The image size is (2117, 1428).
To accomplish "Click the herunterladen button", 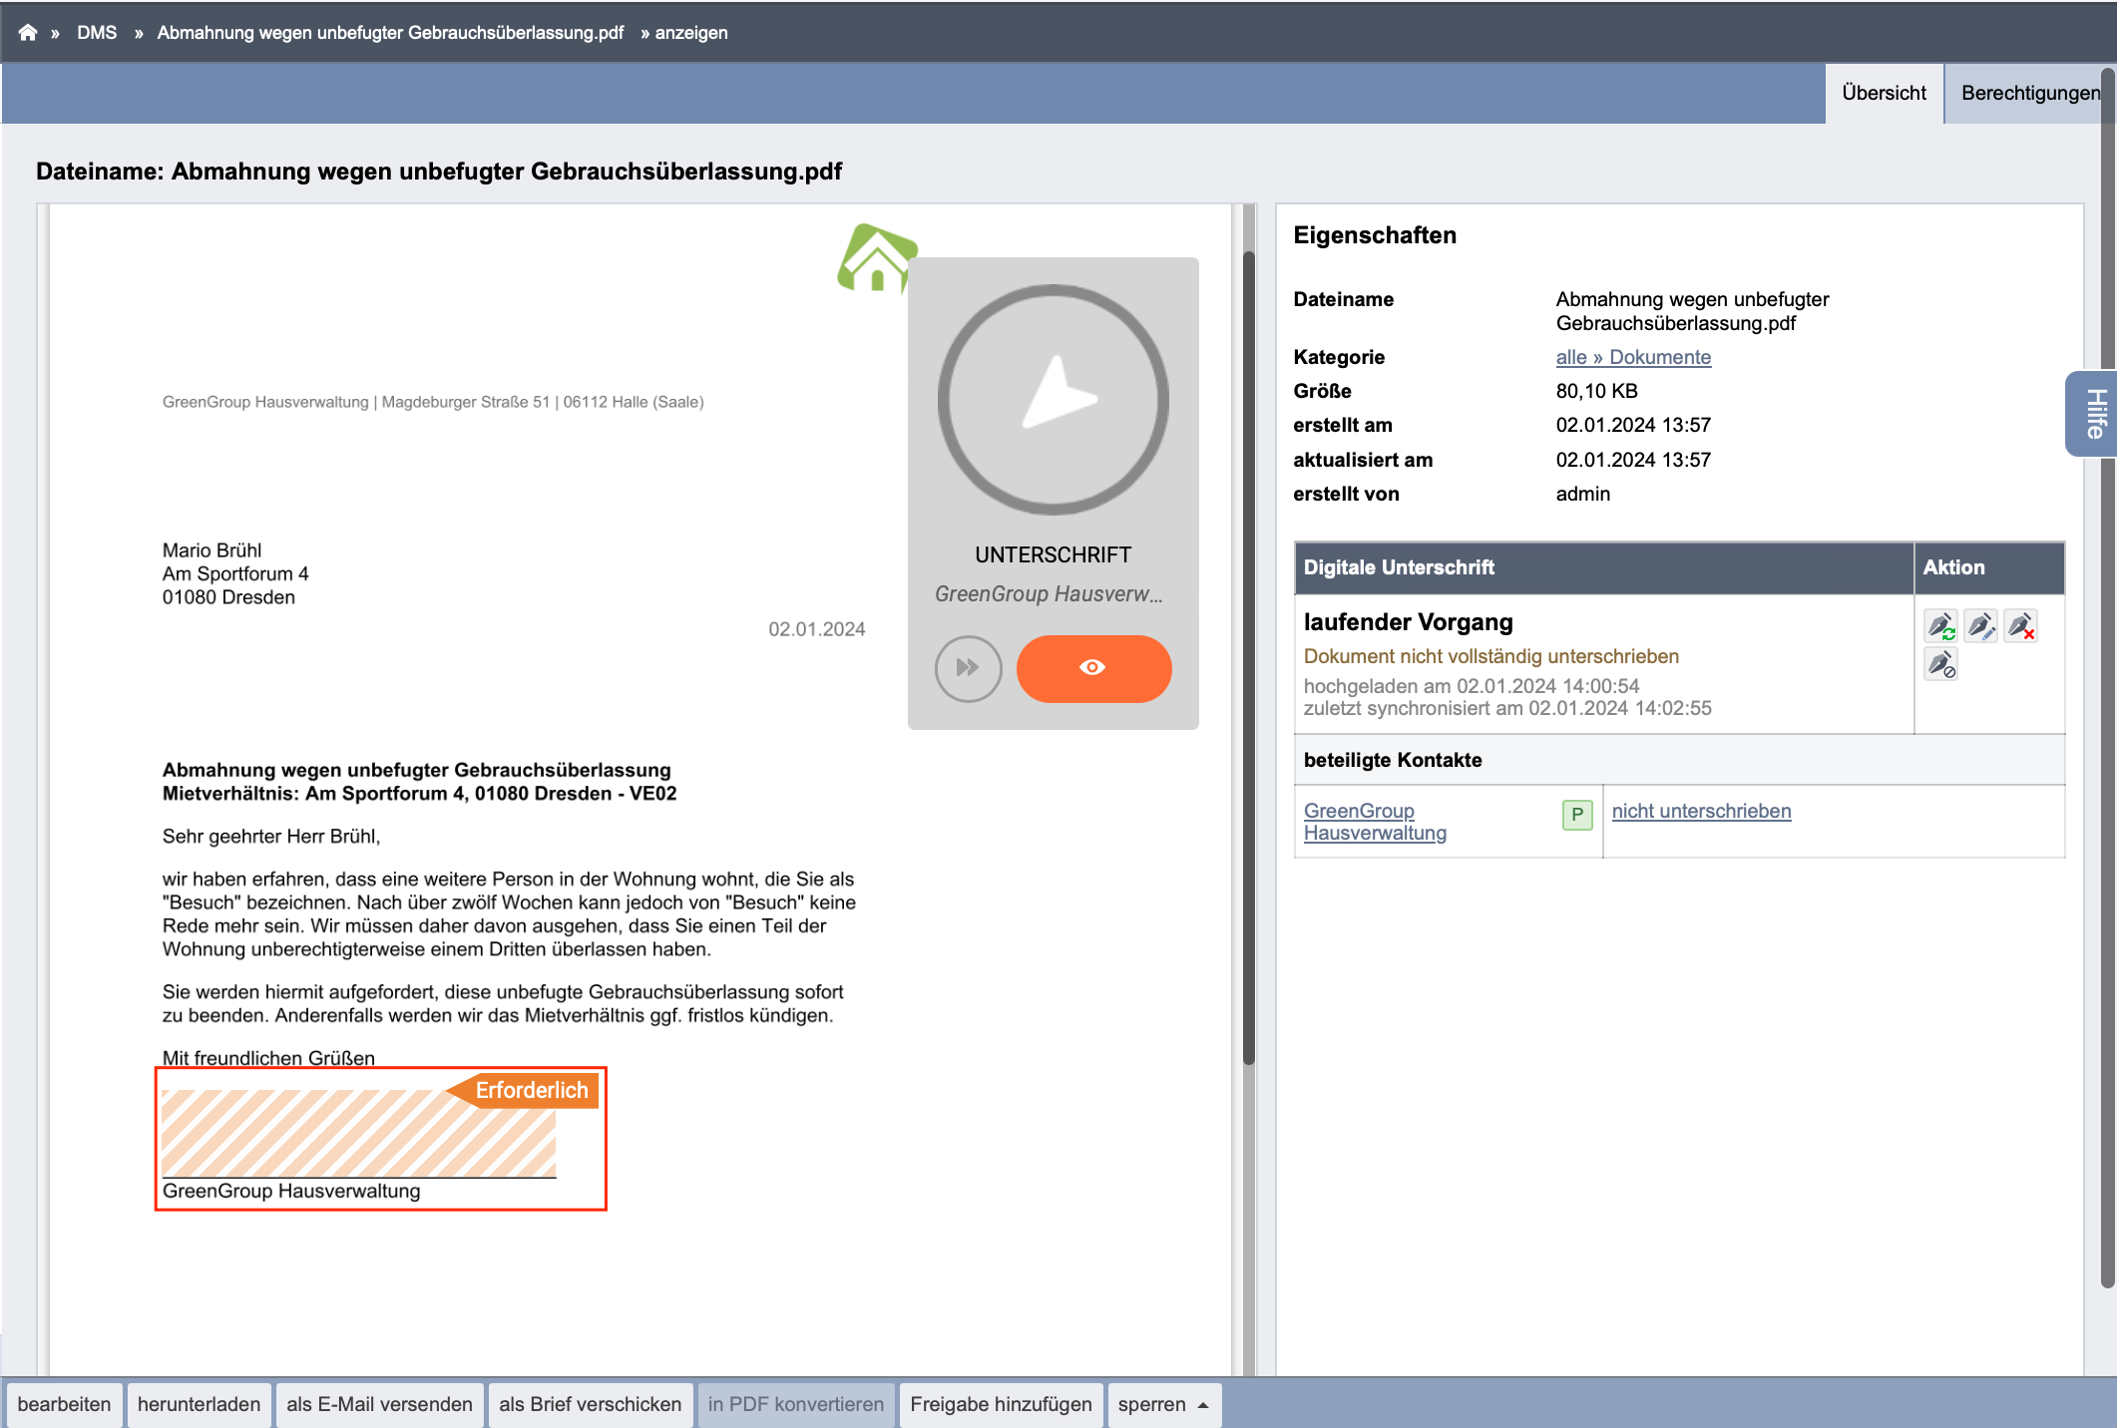I will (199, 1404).
